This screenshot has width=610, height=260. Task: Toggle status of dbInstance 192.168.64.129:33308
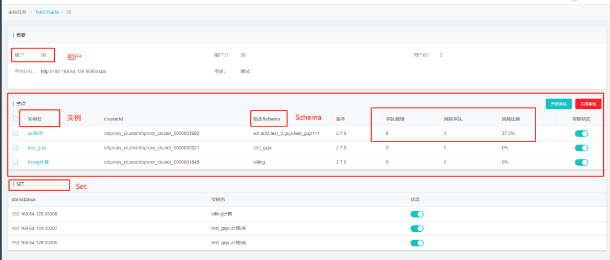coord(417,214)
